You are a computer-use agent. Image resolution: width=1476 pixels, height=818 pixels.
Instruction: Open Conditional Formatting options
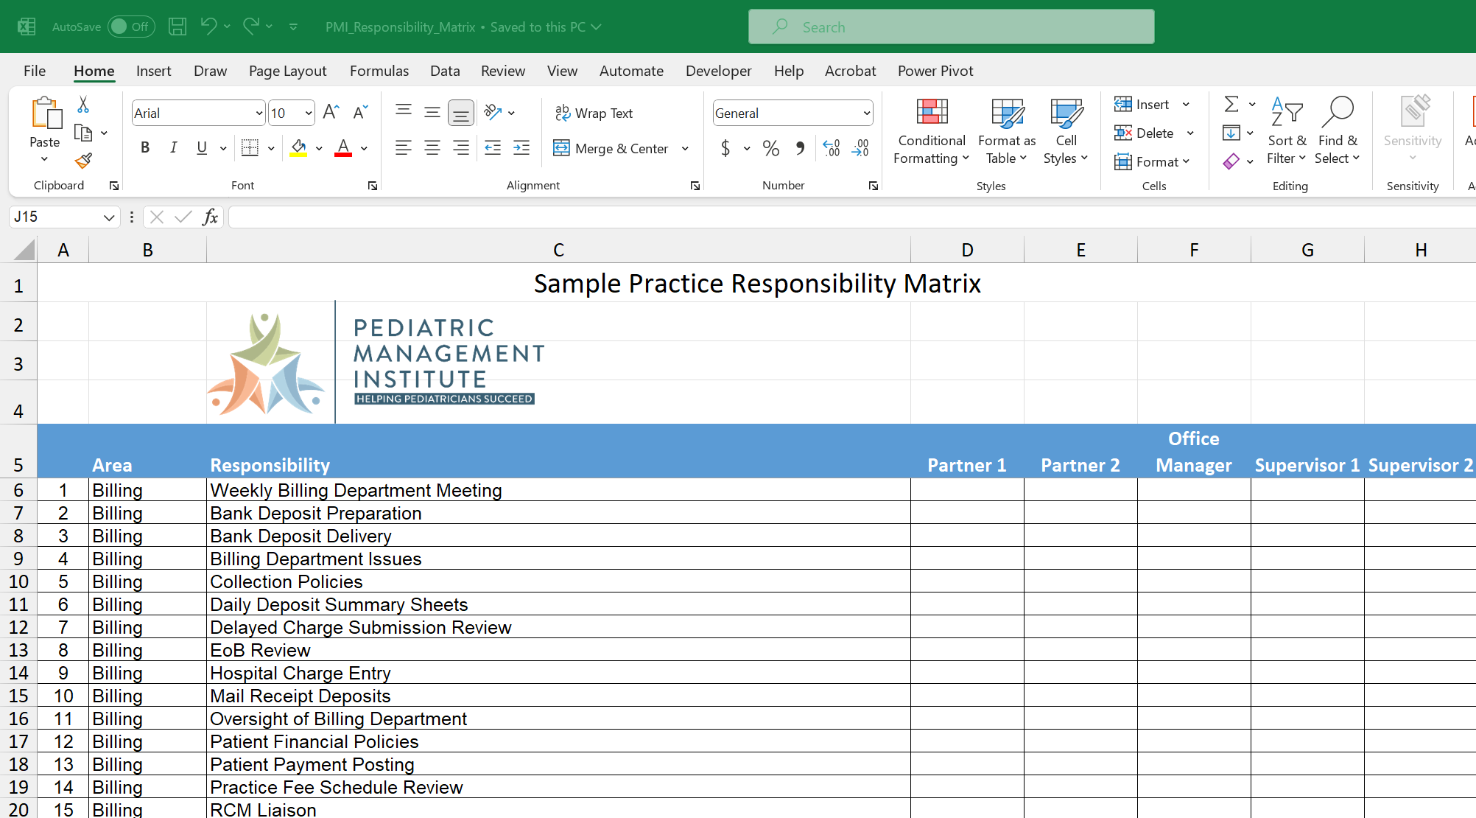tap(931, 133)
